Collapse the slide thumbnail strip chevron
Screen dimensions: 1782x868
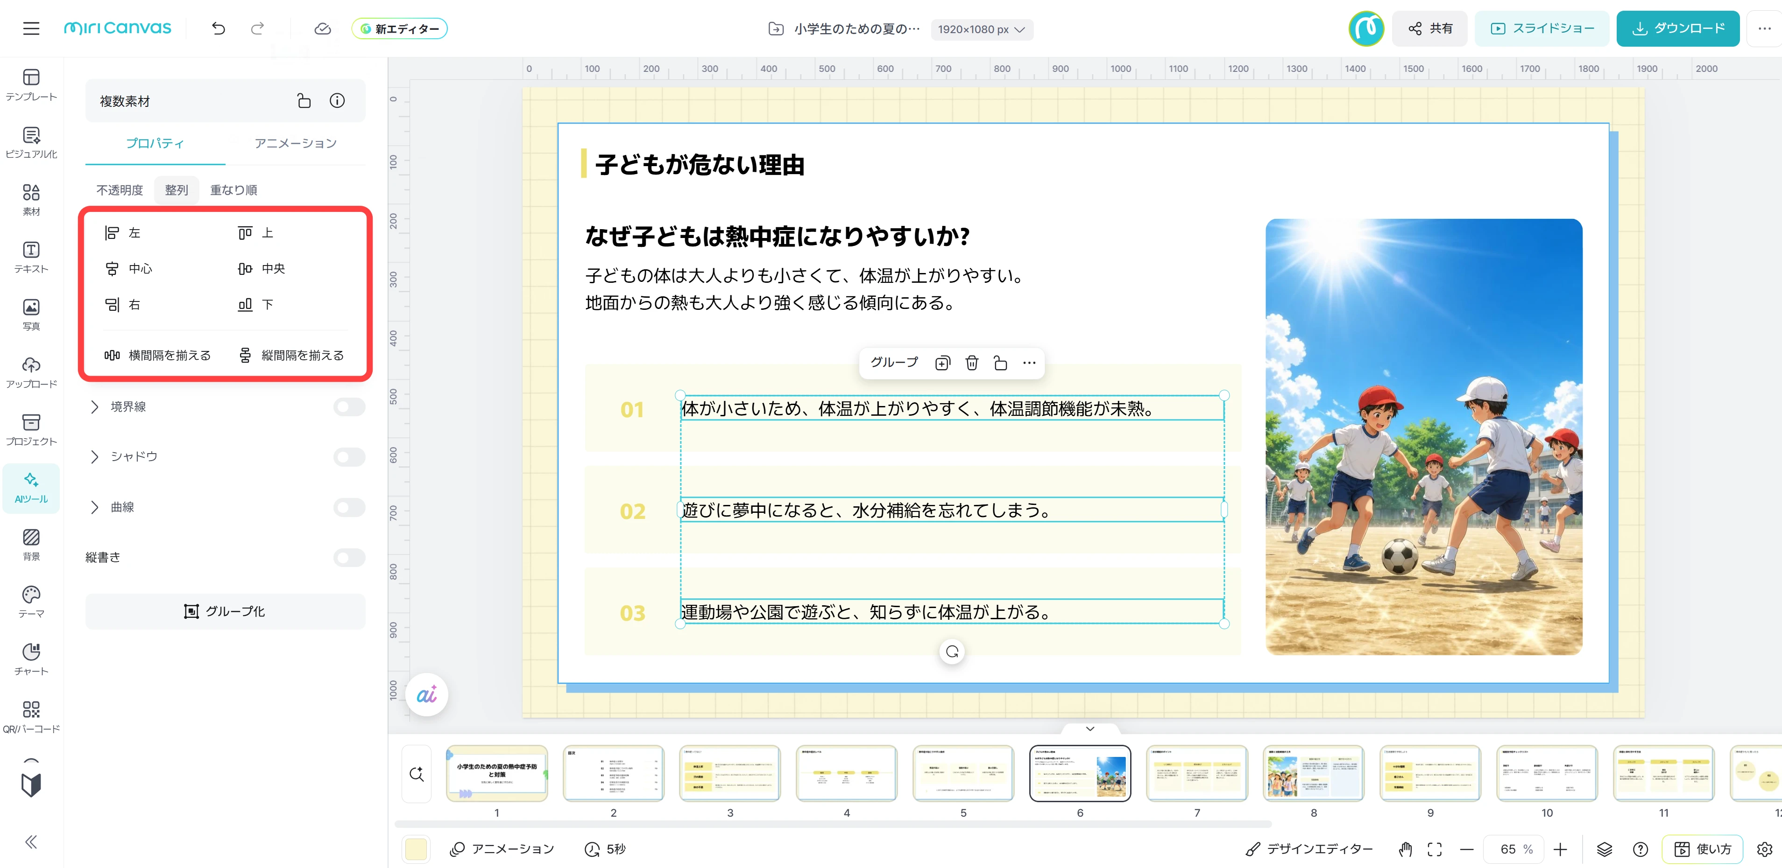click(x=1090, y=728)
